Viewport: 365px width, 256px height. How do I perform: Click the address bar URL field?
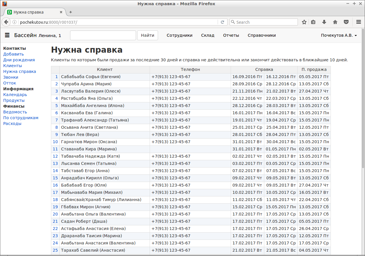click(x=118, y=22)
